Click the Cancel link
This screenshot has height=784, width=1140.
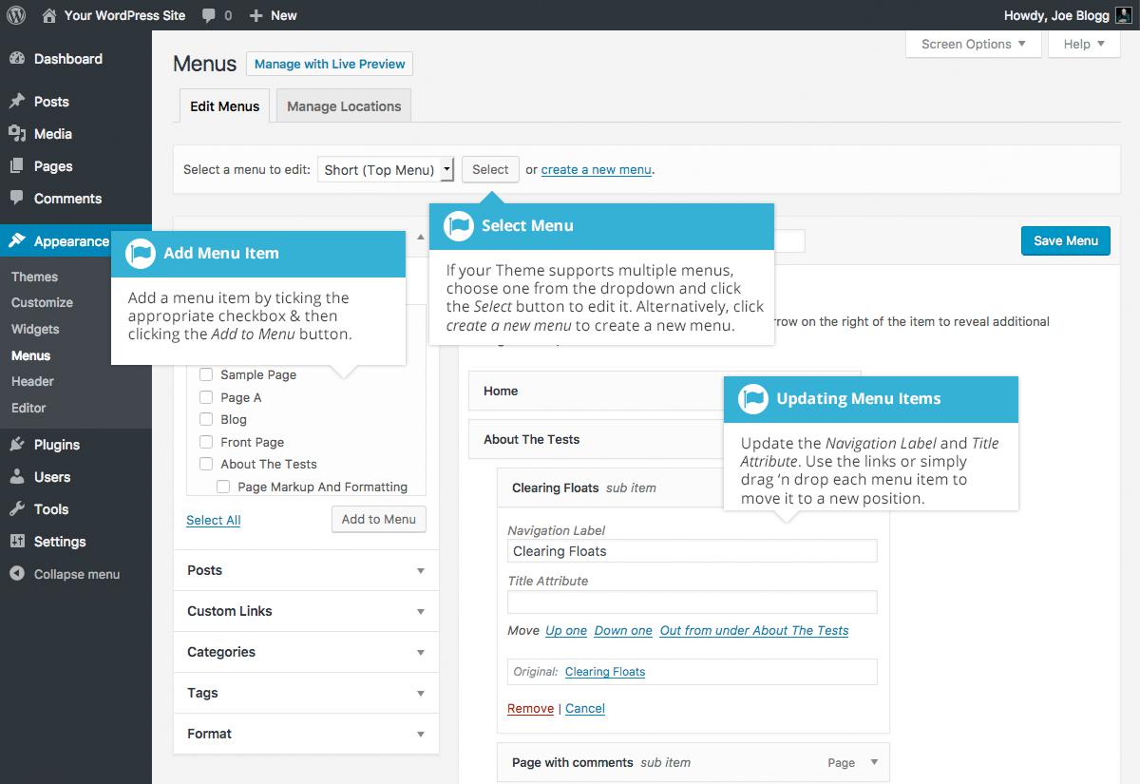tap(585, 708)
